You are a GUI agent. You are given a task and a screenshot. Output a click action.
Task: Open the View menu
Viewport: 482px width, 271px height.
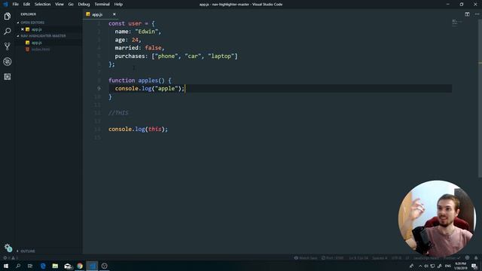[59, 5]
